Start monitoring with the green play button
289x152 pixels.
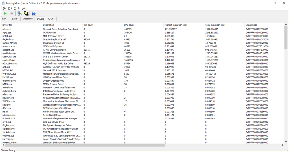(x=6, y=14)
